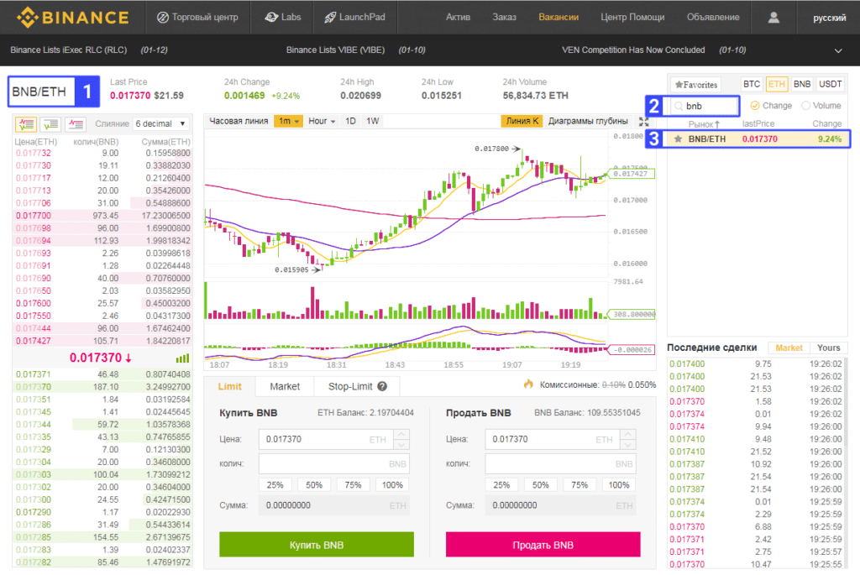Click the commission fire icon
This screenshot has width=860, height=575.
(x=528, y=384)
